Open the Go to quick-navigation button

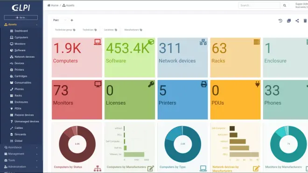[21, 18]
